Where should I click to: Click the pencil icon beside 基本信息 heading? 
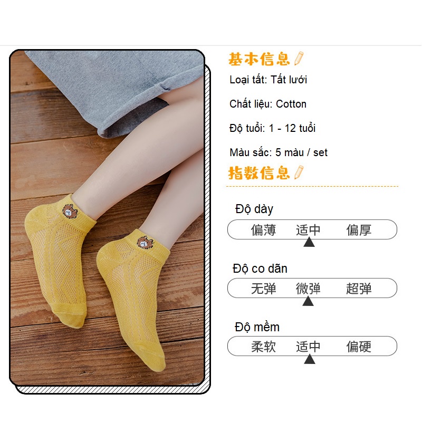point(299,59)
